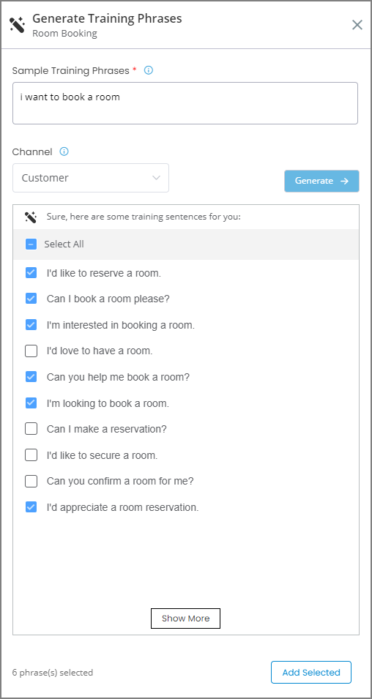This screenshot has width=372, height=699.
Task: Click the magic wand icon beside Generate Training Phrases
Action: tap(18, 24)
